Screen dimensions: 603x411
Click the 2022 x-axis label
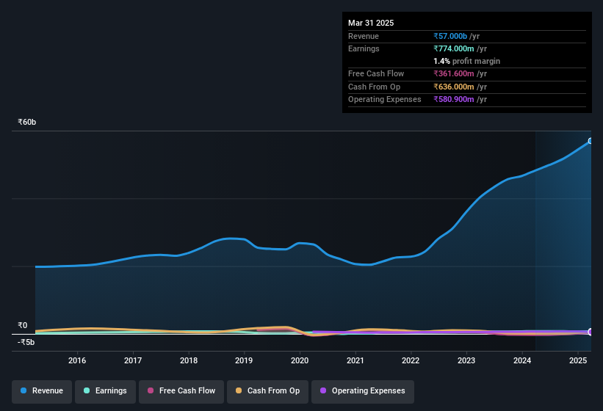coord(411,360)
